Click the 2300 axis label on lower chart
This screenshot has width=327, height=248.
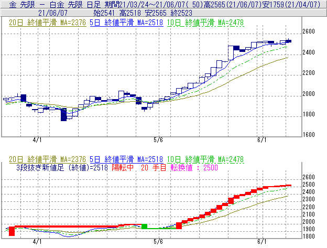tap(309, 199)
